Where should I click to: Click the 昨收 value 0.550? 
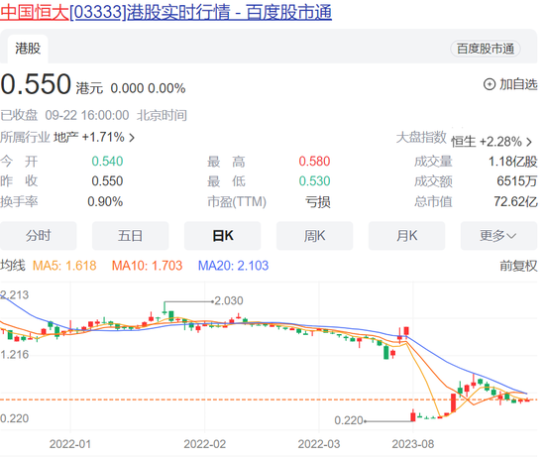click(x=107, y=181)
